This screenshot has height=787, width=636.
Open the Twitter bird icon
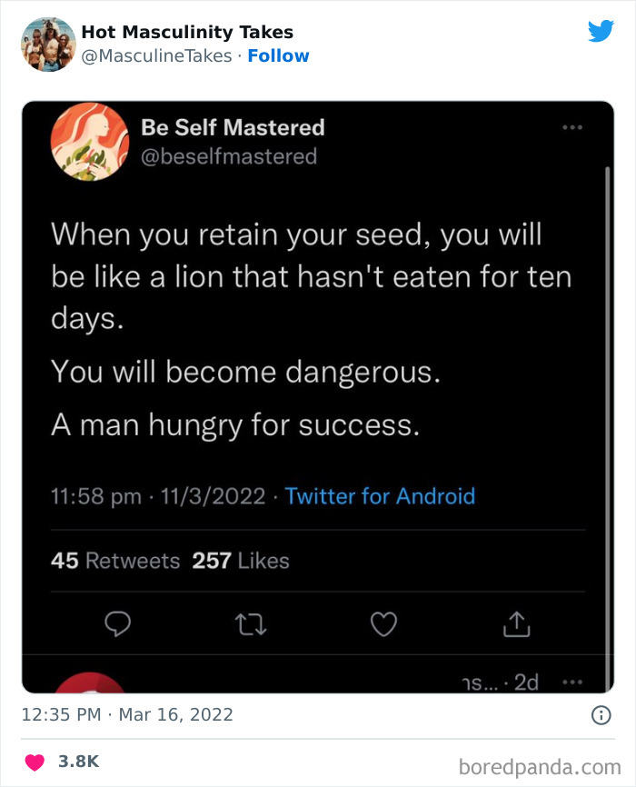click(601, 31)
